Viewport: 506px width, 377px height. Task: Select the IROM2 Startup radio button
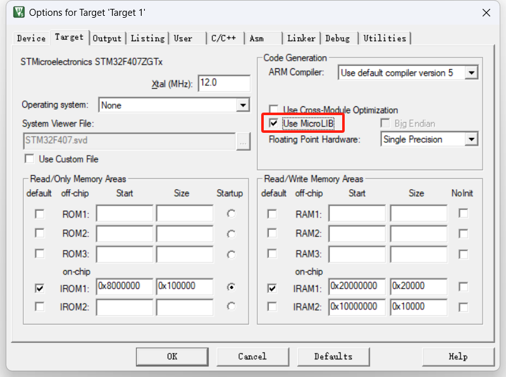pyautogui.click(x=231, y=307)
